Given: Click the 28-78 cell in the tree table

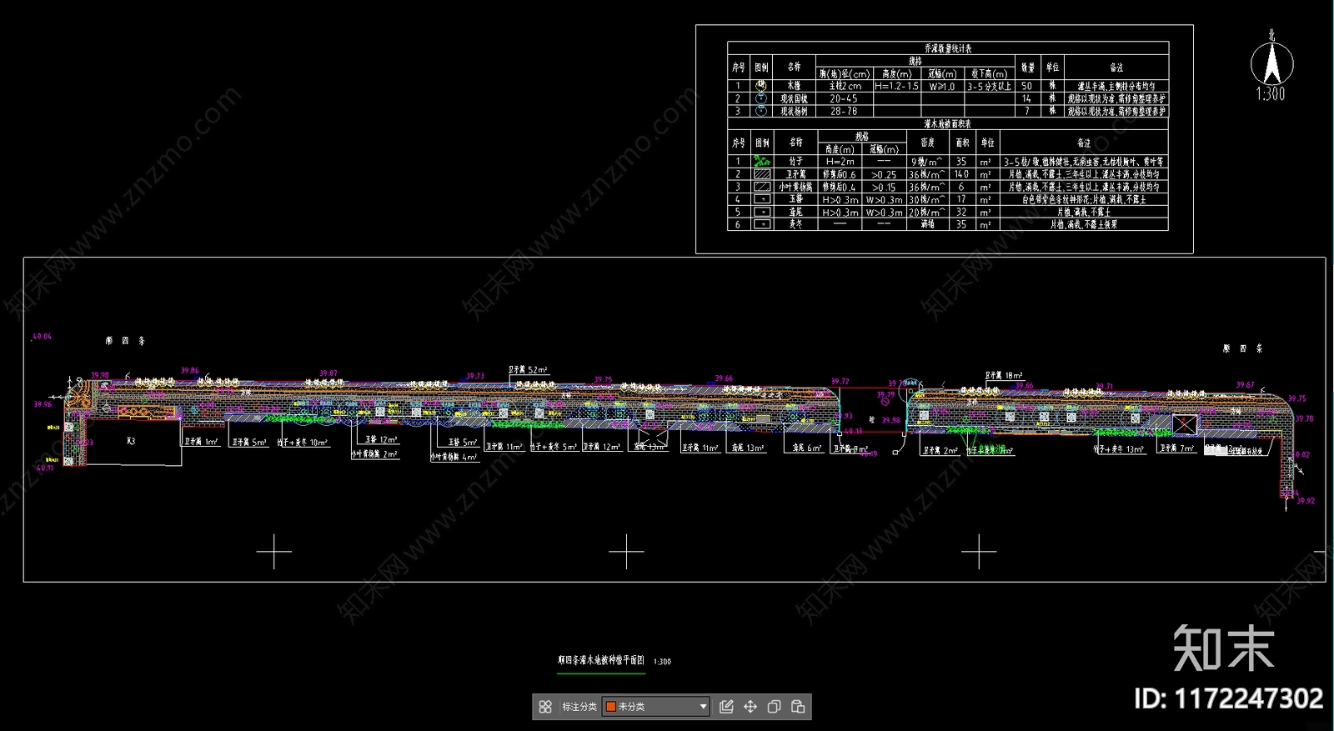Looking at the screenshot, I should (844, 111).
